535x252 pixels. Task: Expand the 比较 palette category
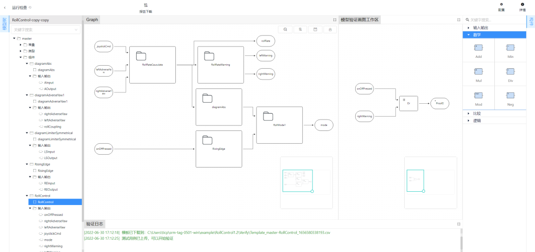(469, 113)
